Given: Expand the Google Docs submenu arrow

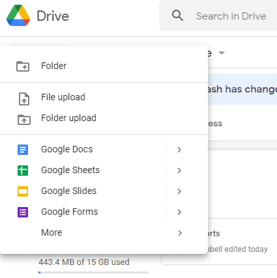Looking at the screenshot, I should (179, 150).
